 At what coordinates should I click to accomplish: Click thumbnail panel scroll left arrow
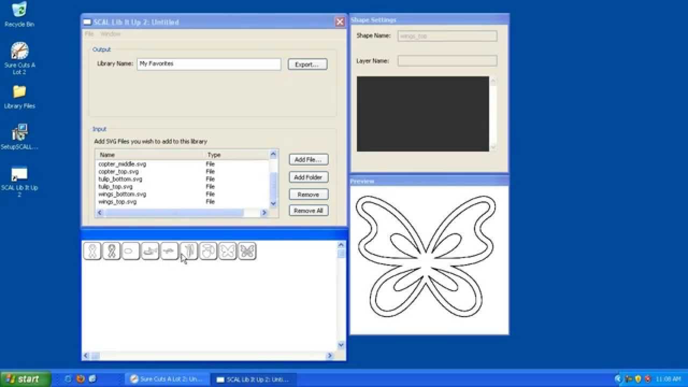click(x=87, y=355)
